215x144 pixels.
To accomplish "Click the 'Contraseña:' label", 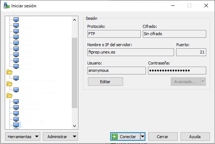I will click(159, 63).
